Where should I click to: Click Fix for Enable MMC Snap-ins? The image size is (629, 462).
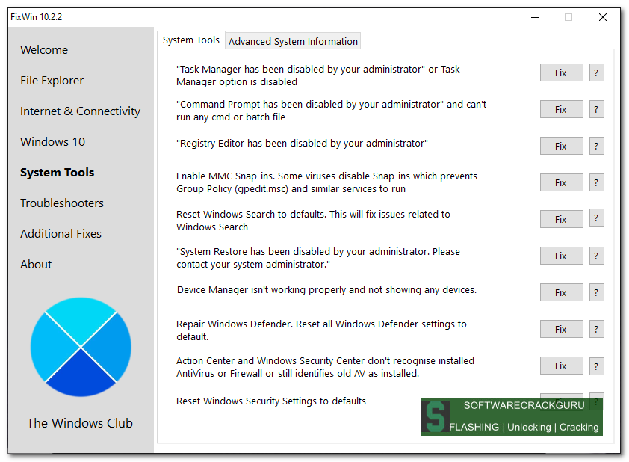(x=561, y=182)
